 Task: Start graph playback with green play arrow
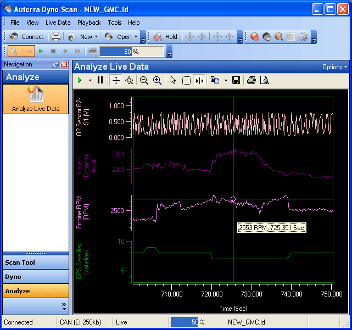[80, 80]
